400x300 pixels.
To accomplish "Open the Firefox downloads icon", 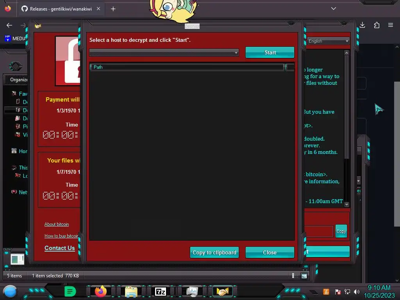I will pyautogui.click(x=362, y=25).
